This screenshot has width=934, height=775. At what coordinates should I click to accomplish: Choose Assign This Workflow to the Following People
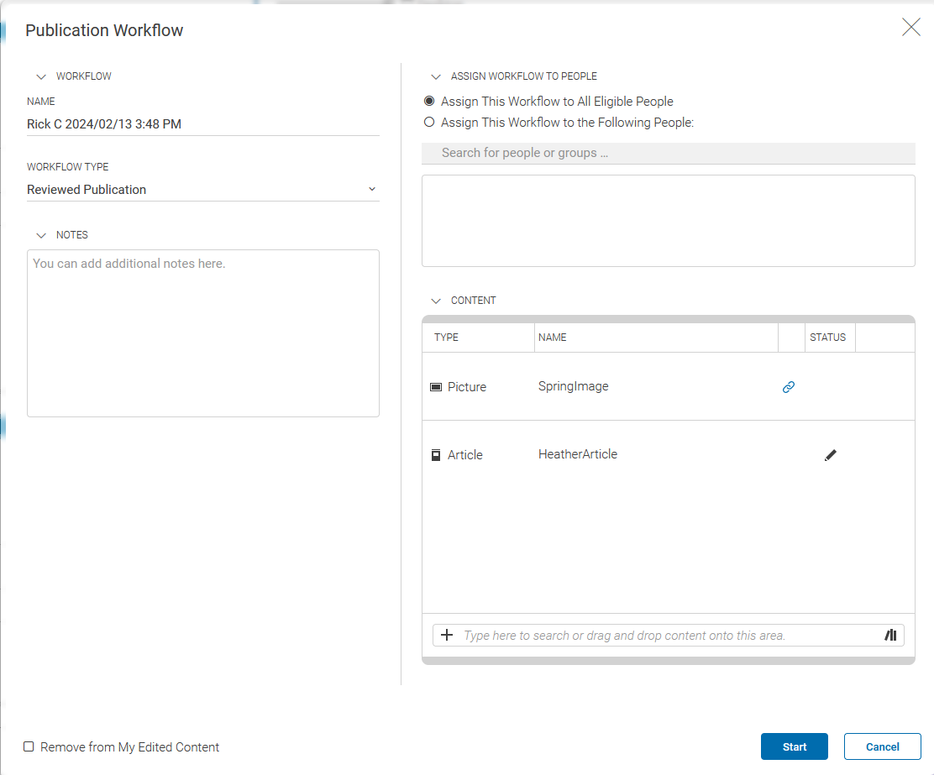coord(429,122)
